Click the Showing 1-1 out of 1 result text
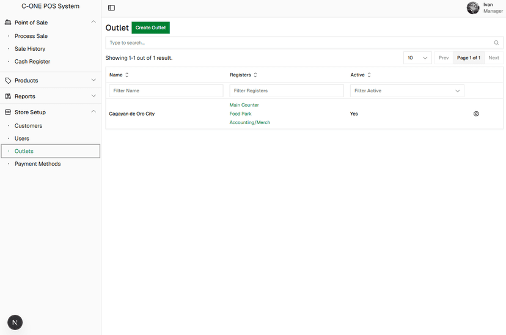This screenshot has width=506, height=335. point(139,58)
